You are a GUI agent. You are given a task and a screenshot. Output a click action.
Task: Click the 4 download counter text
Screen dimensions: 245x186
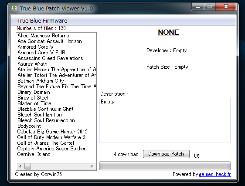click(x=126, y=154)
